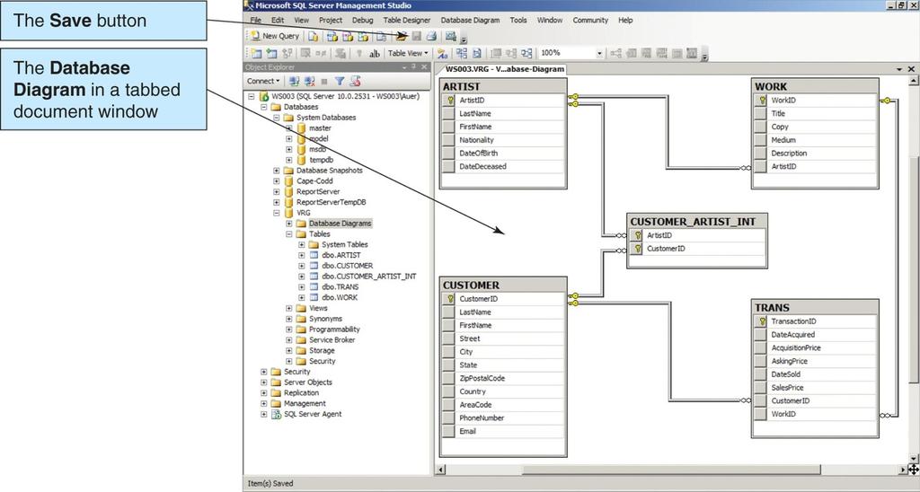This screenshot has width=920, height=492.
Task: Click the New Table diagram icon
Action: tap(256, 53)
